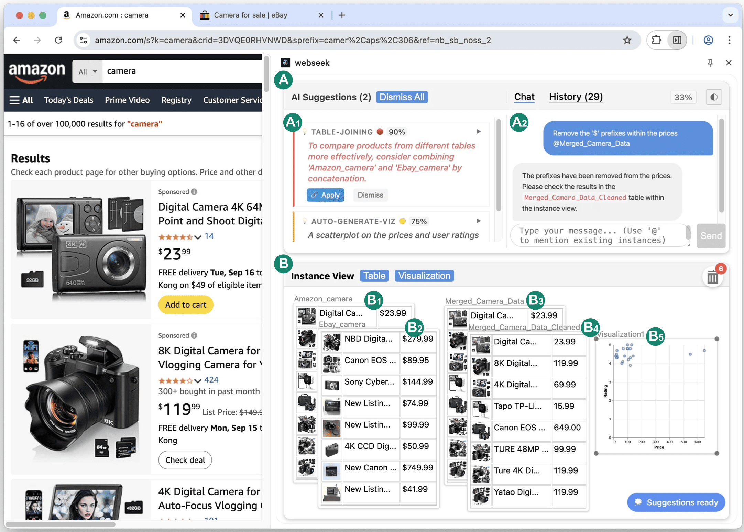Click the chat conversation scrollbar
The image size is (744, 532).
pos(721,165)
